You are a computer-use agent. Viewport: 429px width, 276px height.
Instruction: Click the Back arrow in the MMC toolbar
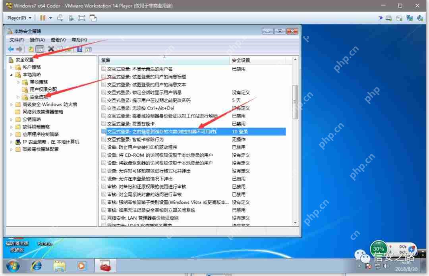[x=11, y=49]
